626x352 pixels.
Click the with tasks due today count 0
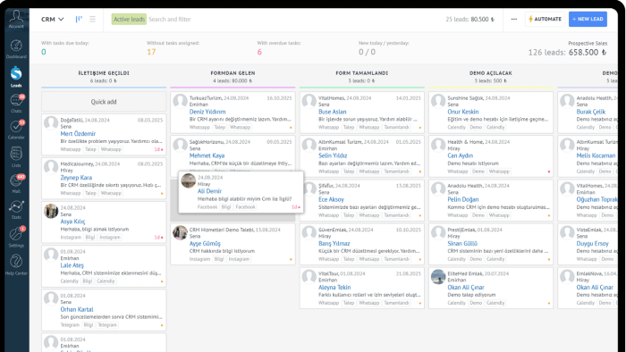click(44, 52)
